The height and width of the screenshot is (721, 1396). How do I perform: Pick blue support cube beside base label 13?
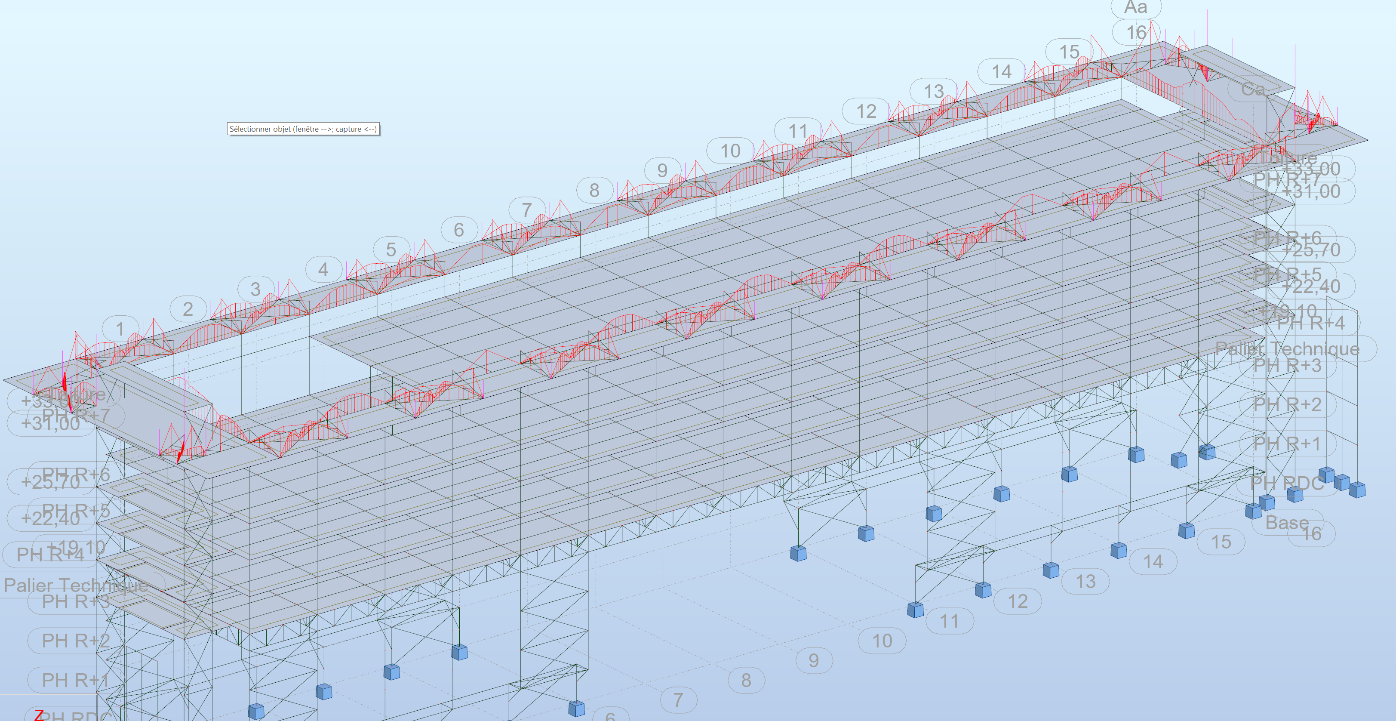pyautogui.click(x=1051, y=570)
